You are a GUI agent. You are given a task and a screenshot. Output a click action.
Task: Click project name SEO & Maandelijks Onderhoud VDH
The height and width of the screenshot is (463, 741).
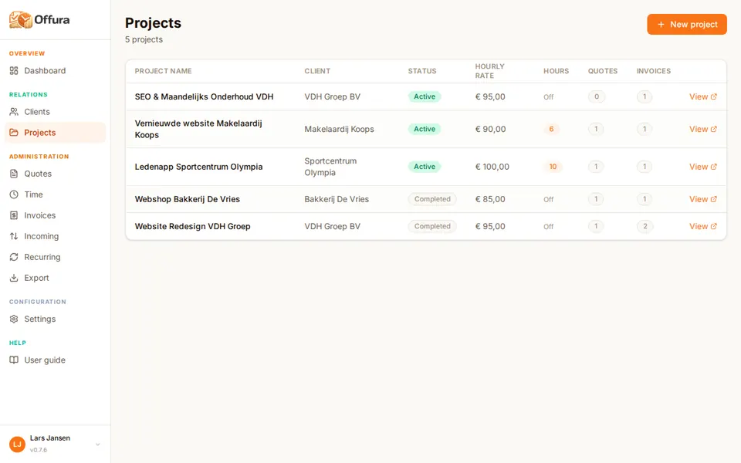point(204,97)
